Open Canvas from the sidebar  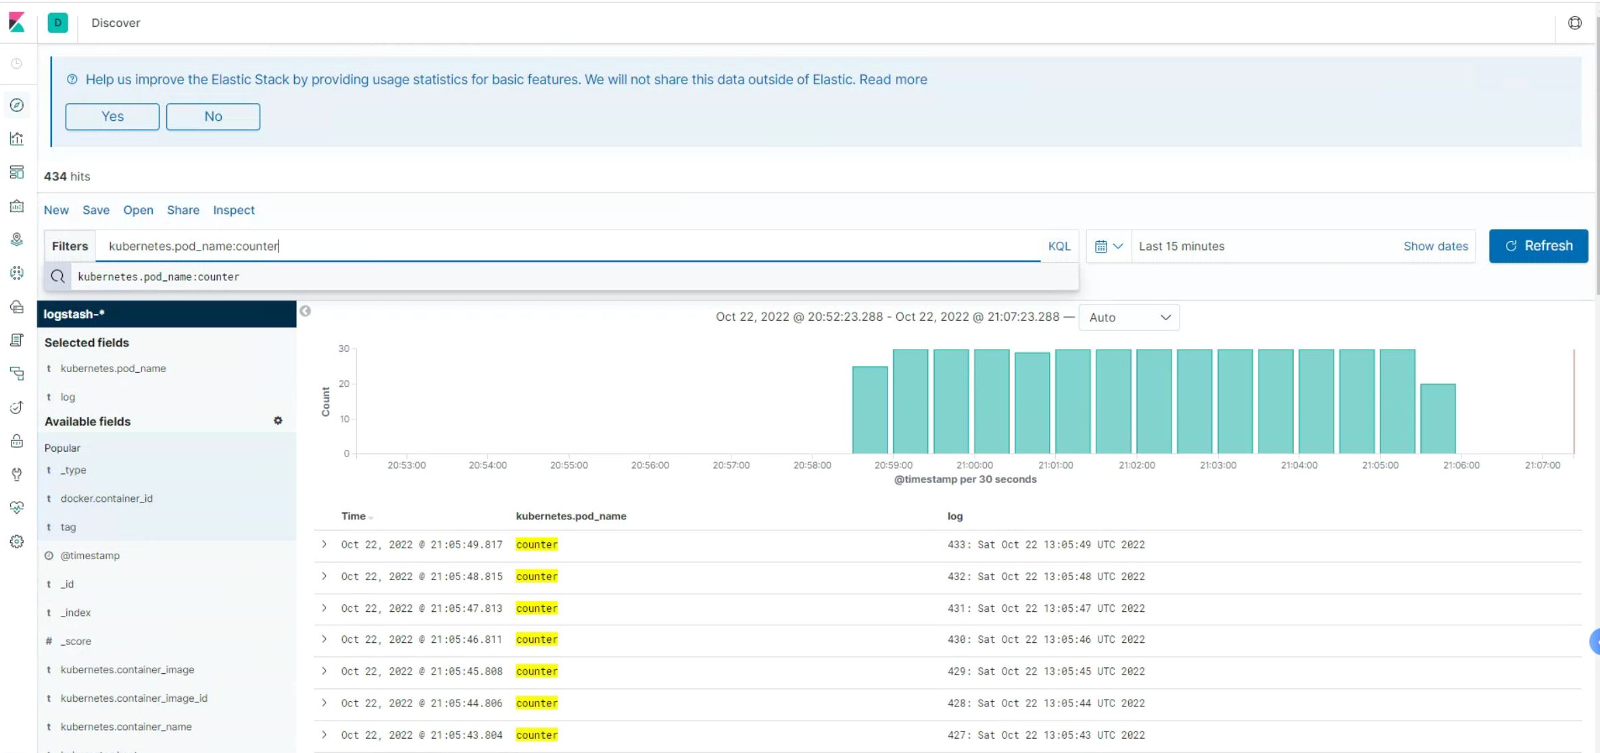click(x=17, y=206)
